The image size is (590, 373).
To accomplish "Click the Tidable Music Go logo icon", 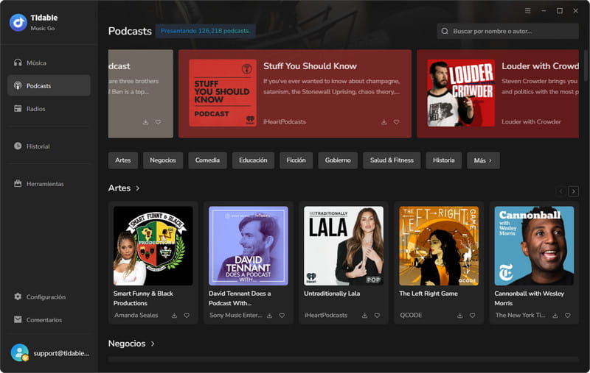I will point(18,23).
